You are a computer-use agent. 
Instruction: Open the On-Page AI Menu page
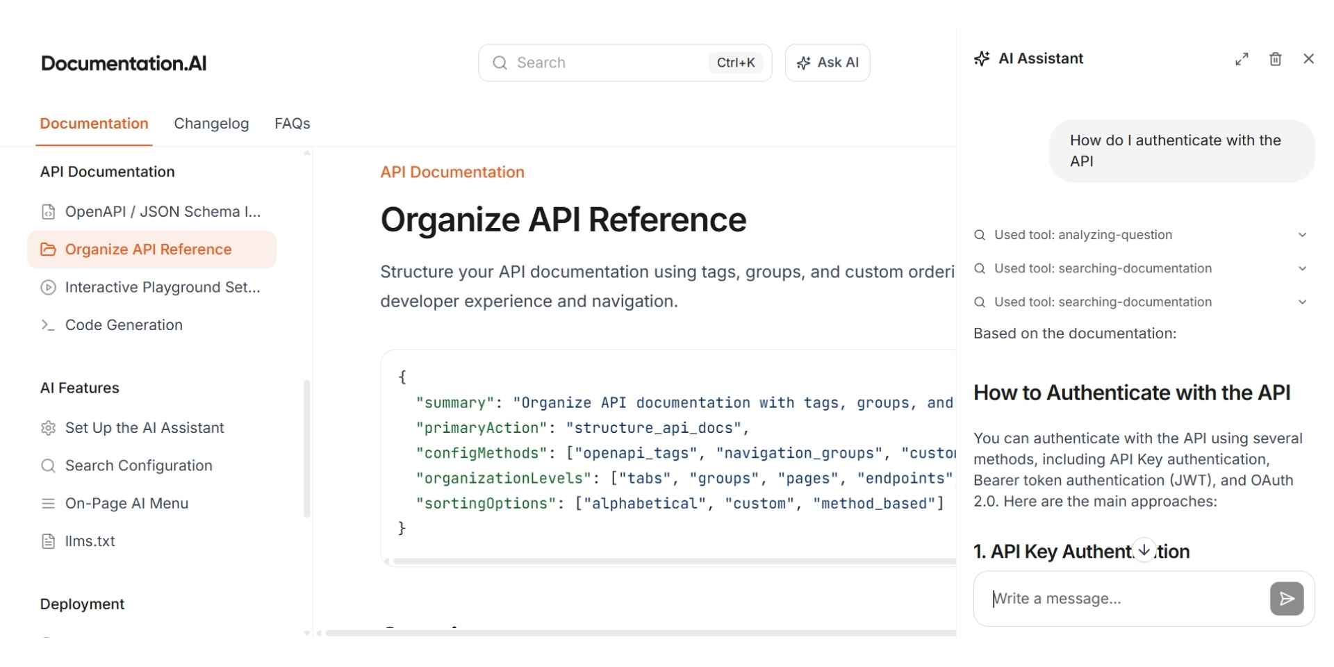click(152, 503)
